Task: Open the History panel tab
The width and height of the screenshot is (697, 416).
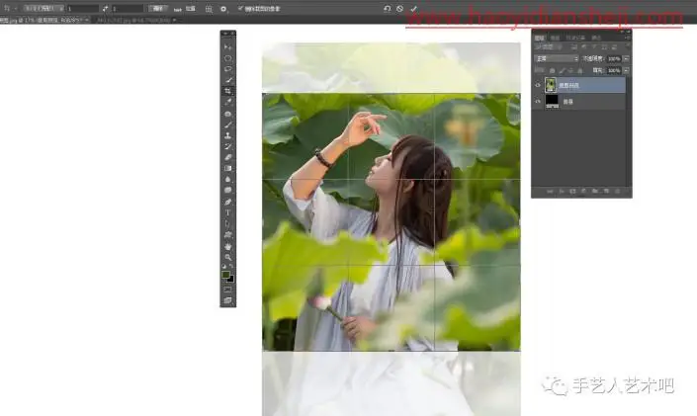Action: [575, 38]
